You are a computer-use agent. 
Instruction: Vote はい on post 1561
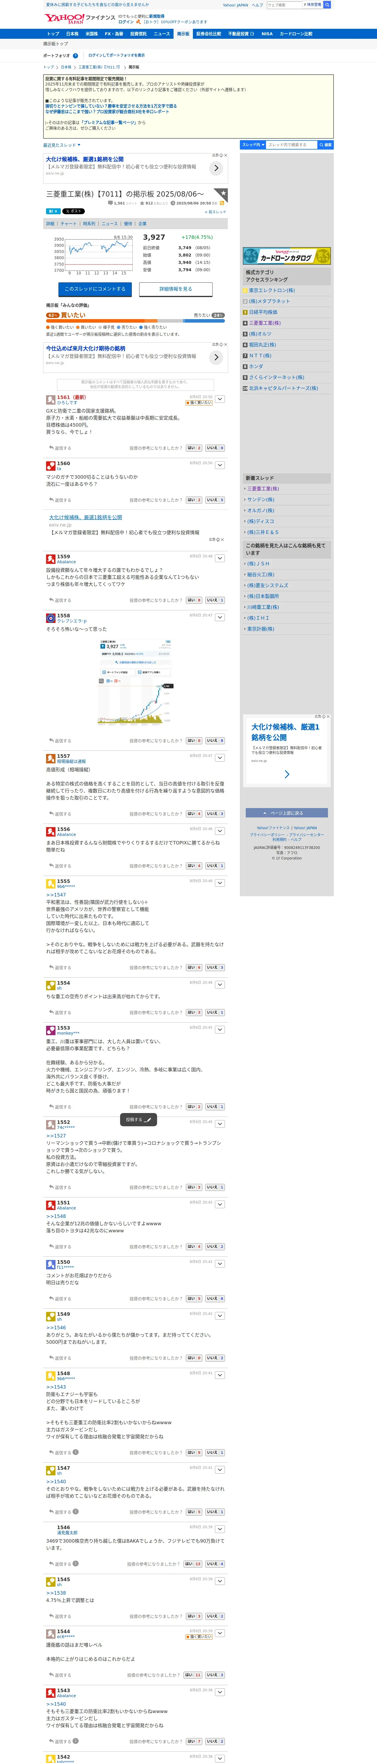tap(194, 448)
